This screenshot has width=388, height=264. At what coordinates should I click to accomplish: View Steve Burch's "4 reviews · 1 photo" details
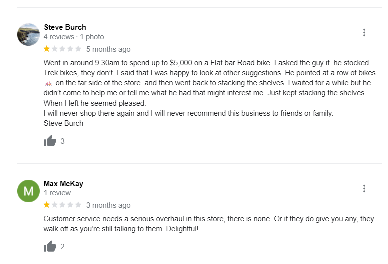click(74, 37)
